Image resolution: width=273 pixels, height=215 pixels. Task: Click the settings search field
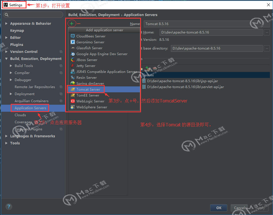pyautogui.click(x=33, y=15)
